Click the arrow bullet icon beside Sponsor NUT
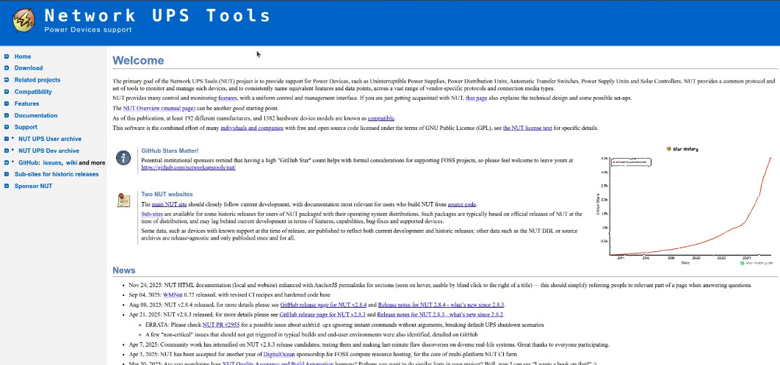Screen dimensions: 780x365 (x=6, y=187)
